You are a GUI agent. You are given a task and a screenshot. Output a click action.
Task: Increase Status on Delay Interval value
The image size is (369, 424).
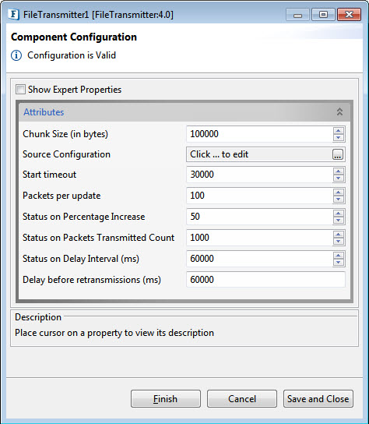(338, 256)
